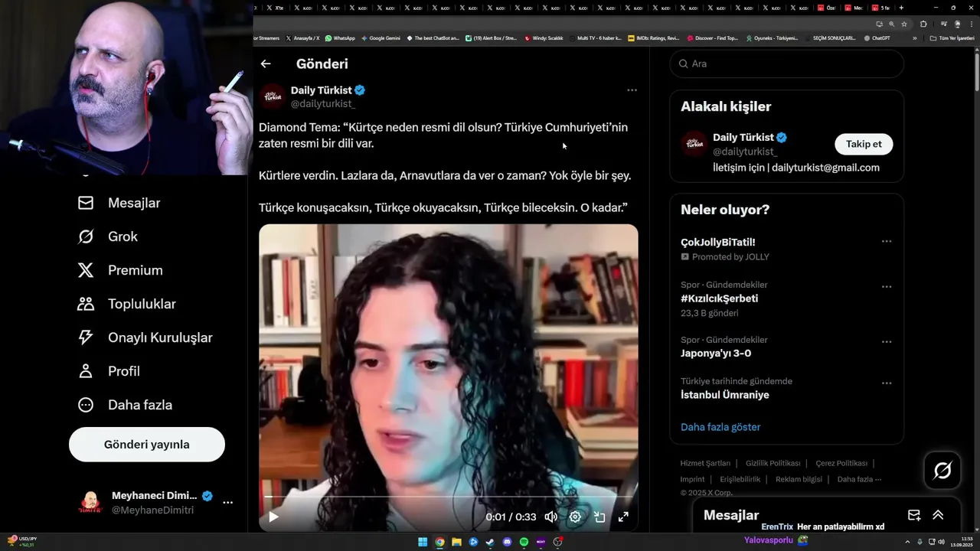
Task: Open Daily Türkist profile avatar on the post
Action: click(x=272, y=96)
